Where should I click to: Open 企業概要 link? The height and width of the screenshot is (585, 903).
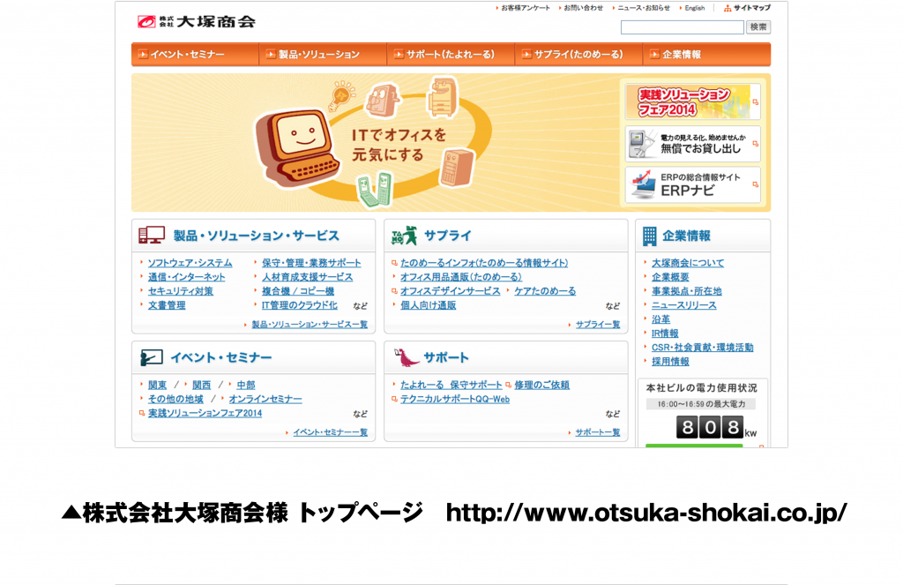tap(670, 277)
